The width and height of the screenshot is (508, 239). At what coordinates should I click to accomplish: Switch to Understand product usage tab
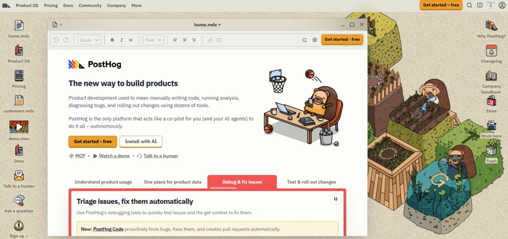pos(103,182)
